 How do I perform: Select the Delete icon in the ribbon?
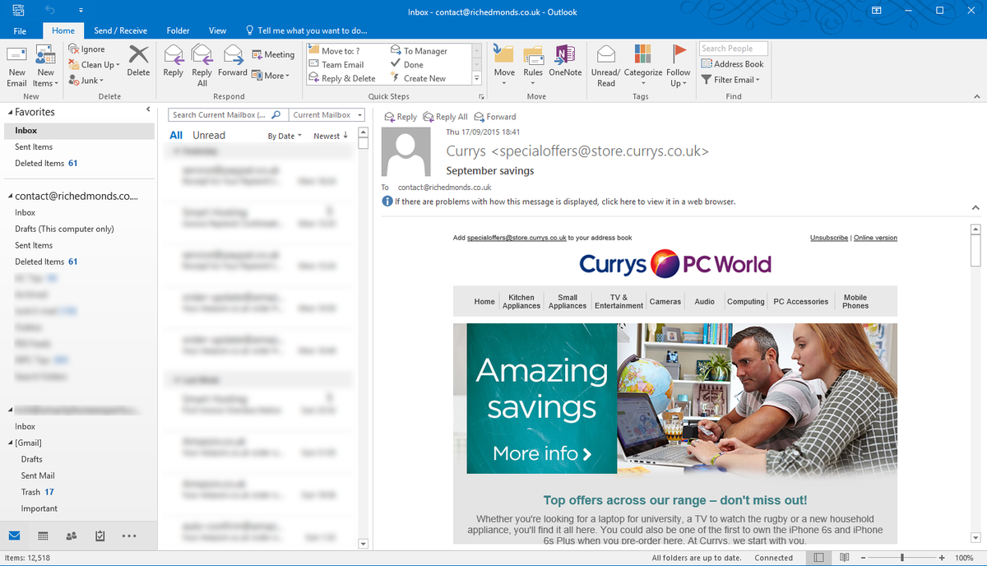tap(138, 64)
